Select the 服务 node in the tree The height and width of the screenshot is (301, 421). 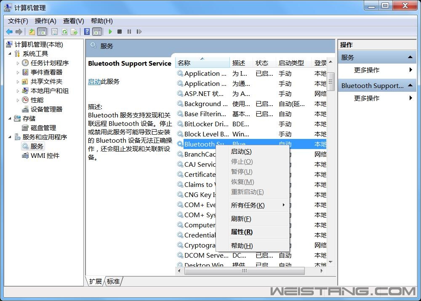[x=37, y=147]
